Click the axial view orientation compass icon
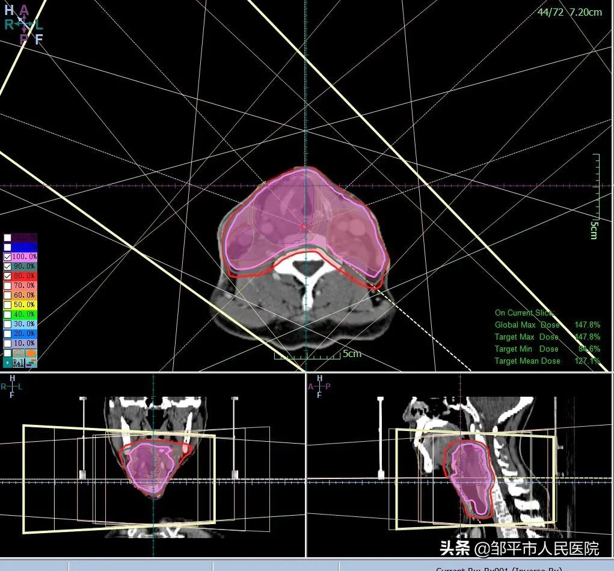614x571 pixels. click(x=23, y=24)
